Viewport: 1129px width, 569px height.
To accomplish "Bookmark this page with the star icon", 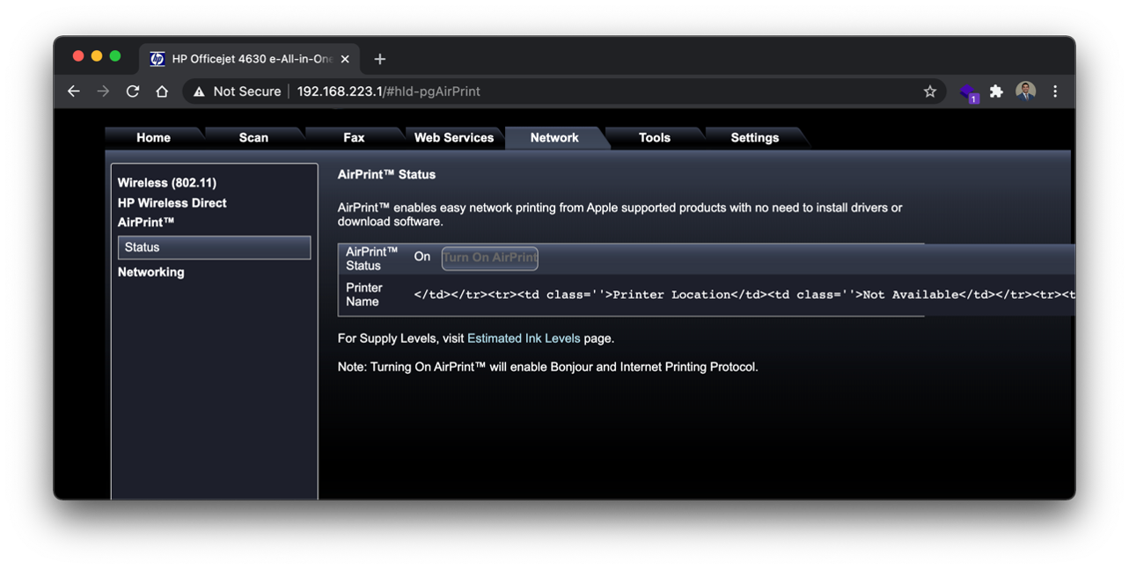I will 929,91.
